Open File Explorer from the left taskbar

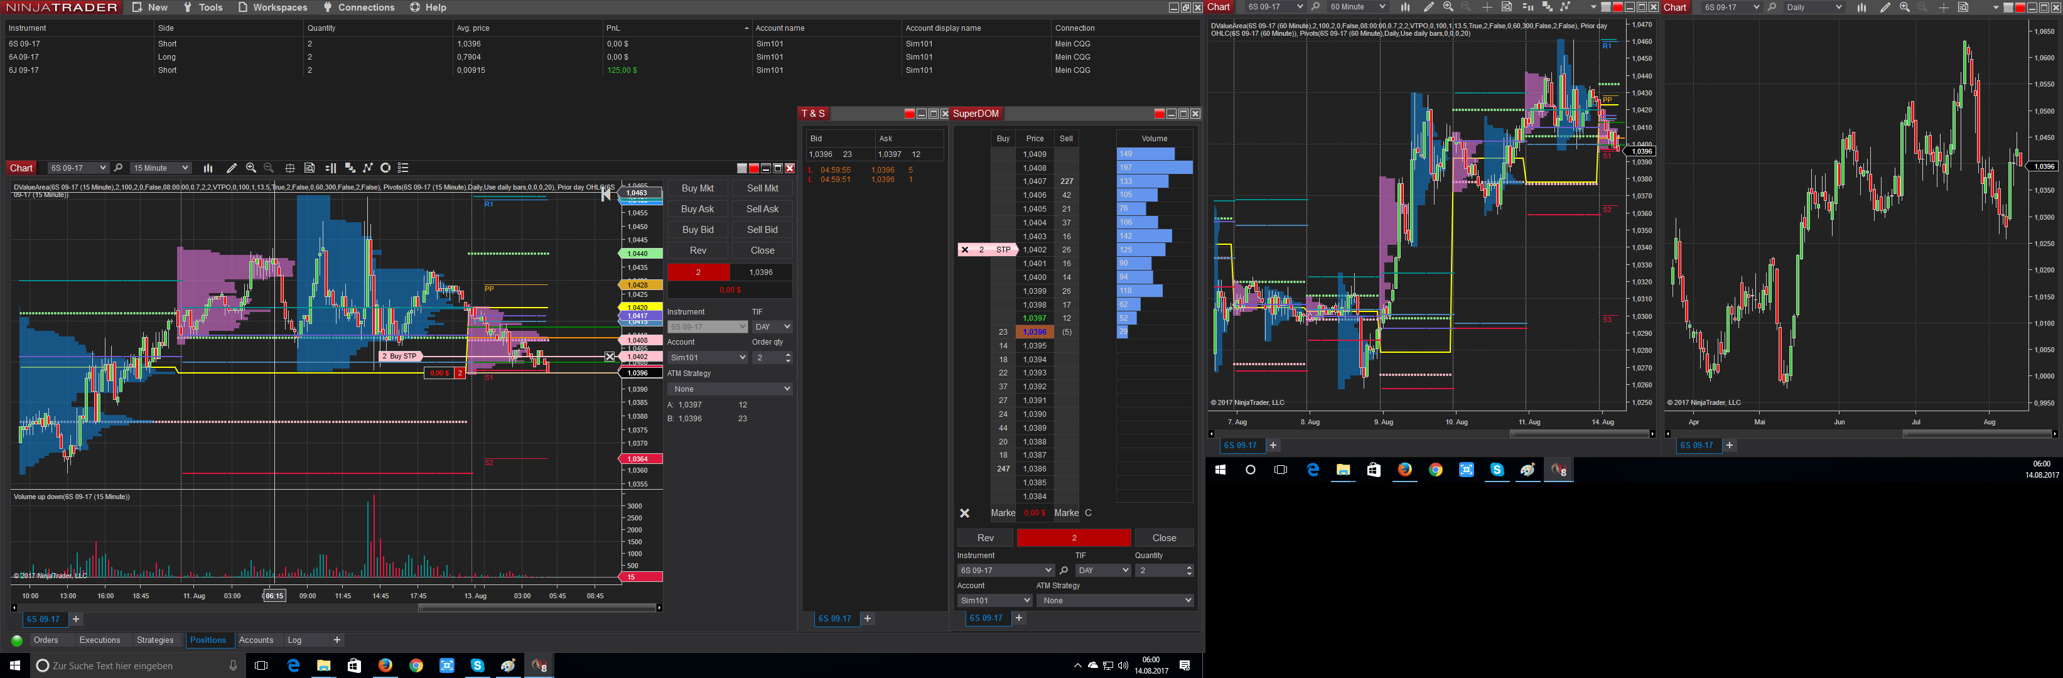coord(323,665)
